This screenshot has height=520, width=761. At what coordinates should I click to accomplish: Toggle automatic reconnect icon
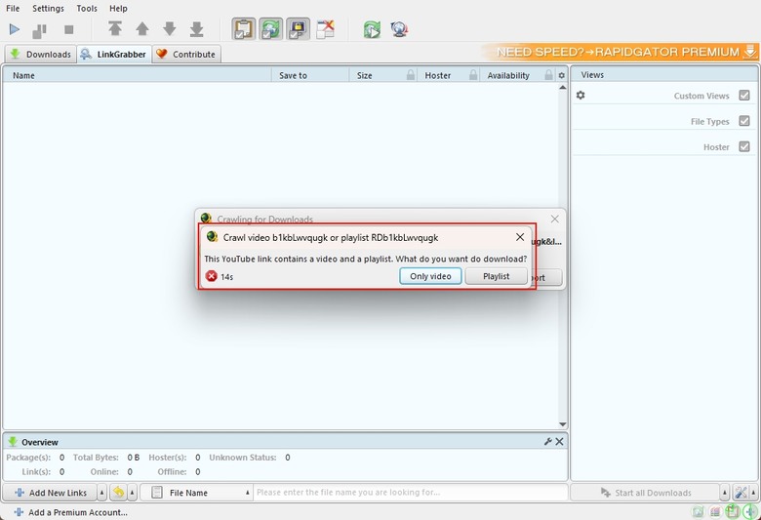coord(271,29)
